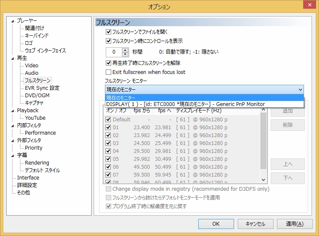Select フルスクリーン tree item
319x236 pixels.
[37, 80]
